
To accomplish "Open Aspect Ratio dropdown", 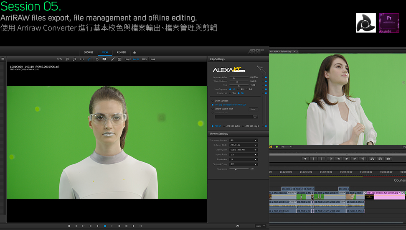I will pyautogui.click(x=244, y=155).
